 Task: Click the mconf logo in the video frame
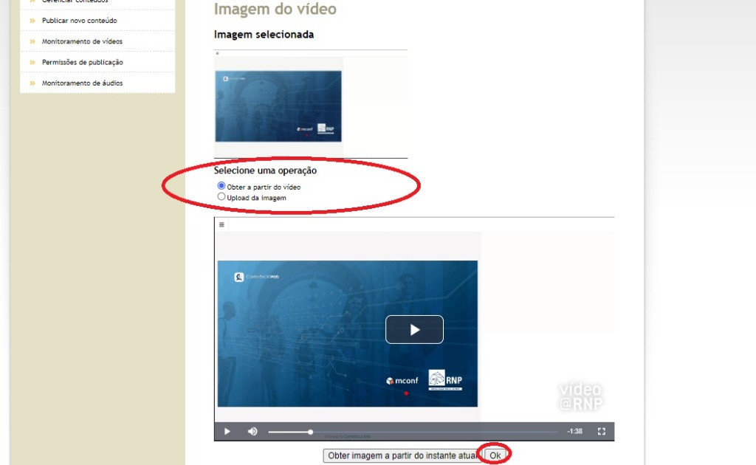point(402,381)
